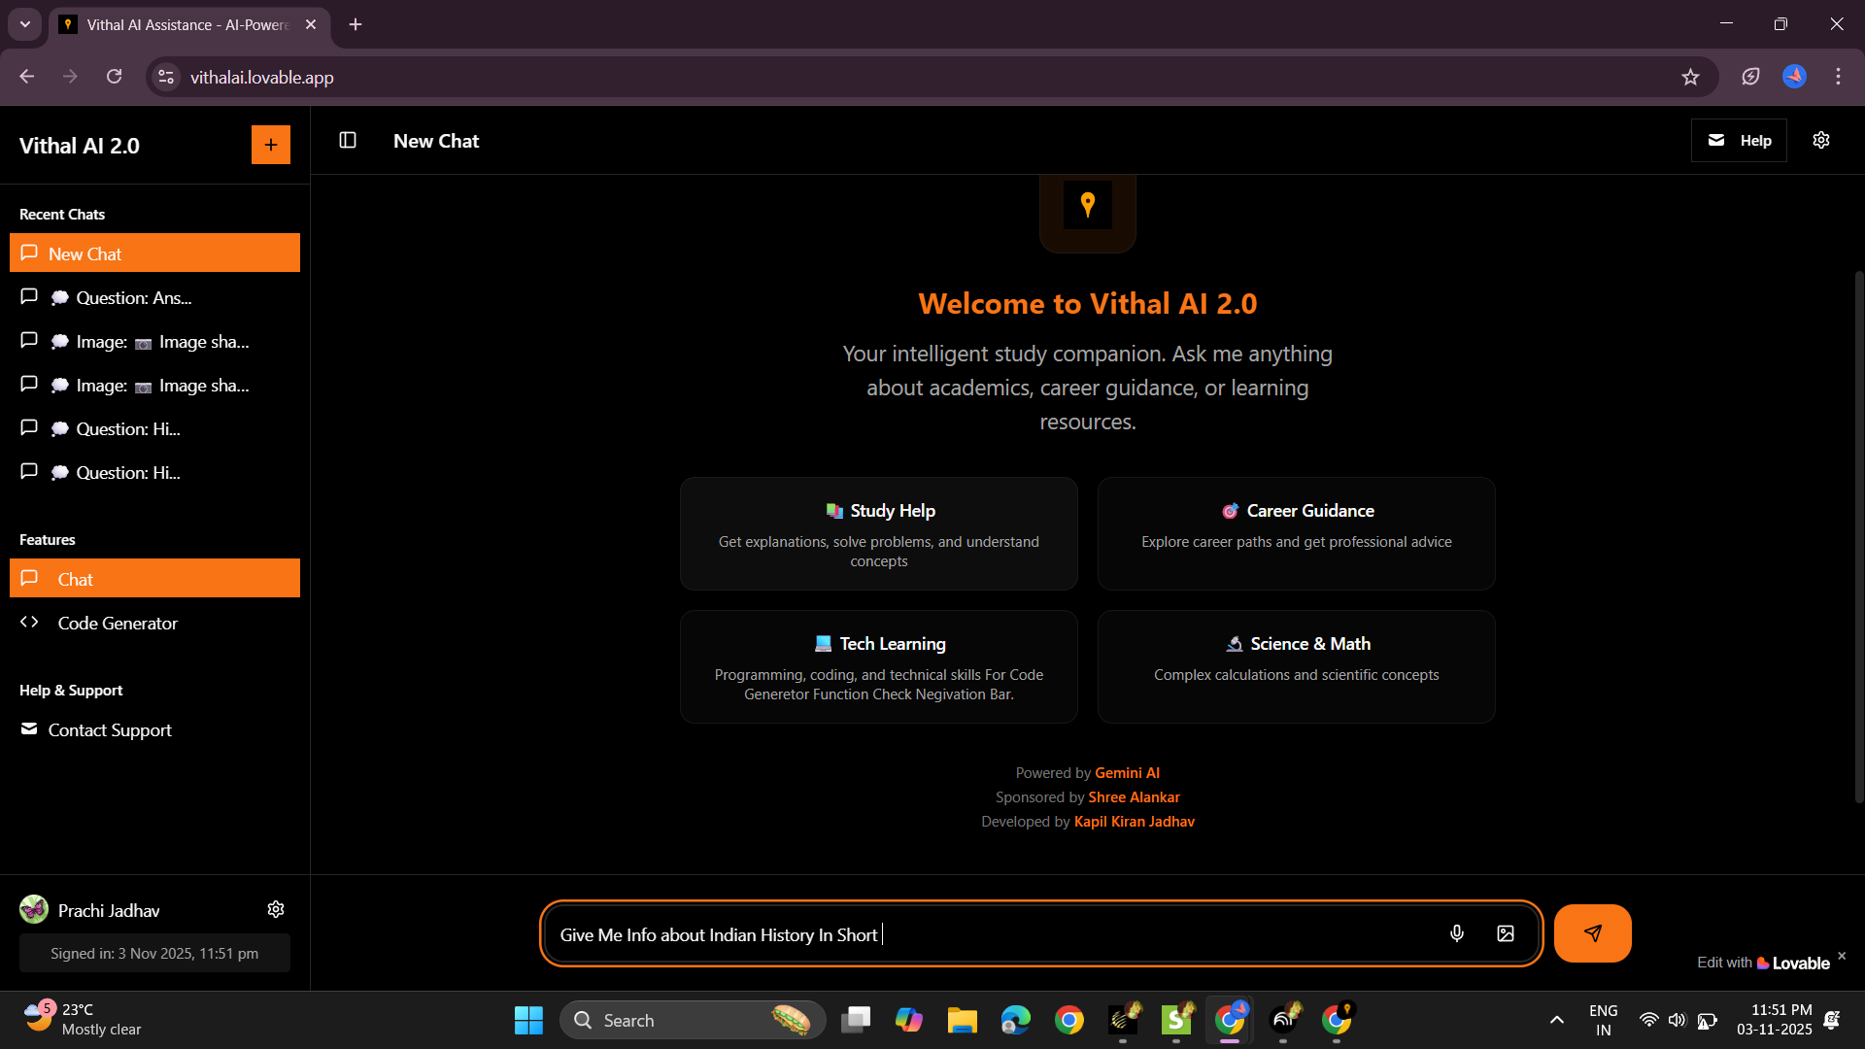Open the browser tab search dropdown

[24, 24]
